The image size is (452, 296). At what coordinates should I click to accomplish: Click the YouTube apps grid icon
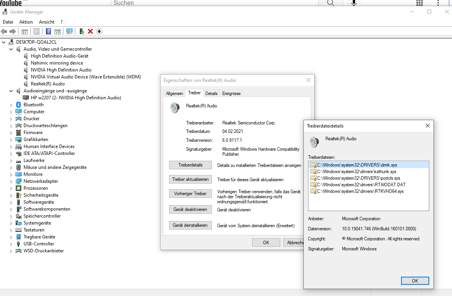[x=420, y=3]
